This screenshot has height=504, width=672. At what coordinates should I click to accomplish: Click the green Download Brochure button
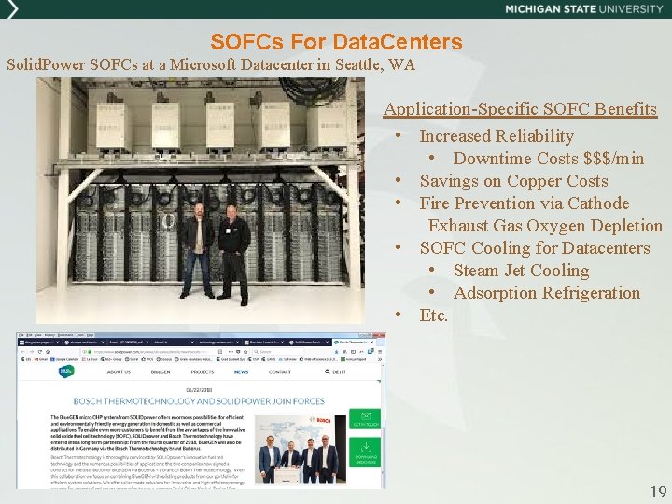[365, 452]
